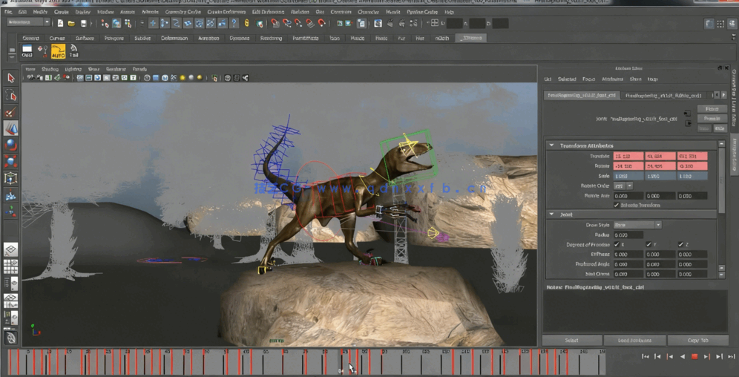Viewport: 739px width, 377px height.
Task: Click the stop playback button
Action: coord(694,357)
